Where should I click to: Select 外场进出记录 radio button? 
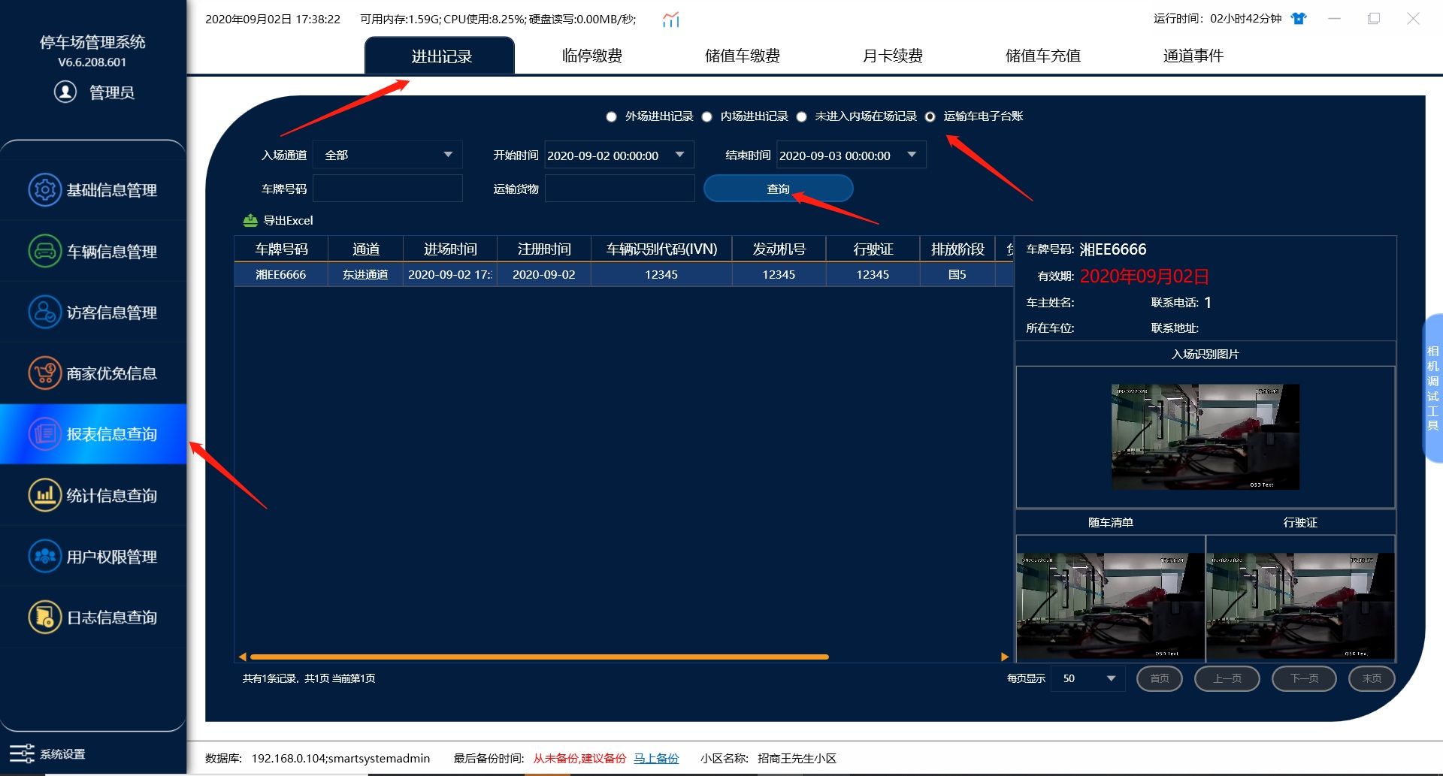click(x=611, y=116)
